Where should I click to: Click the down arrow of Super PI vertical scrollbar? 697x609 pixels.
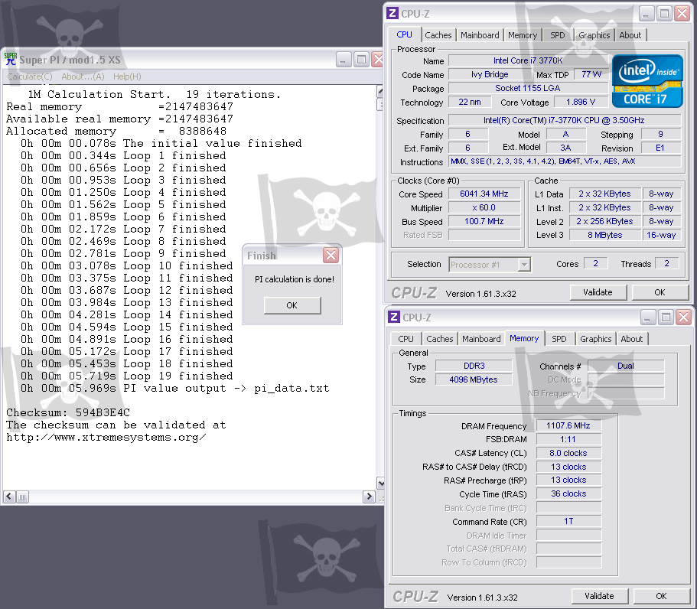(x=380, y=483)
